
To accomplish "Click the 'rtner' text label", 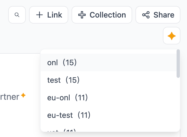I will point(10,96).
